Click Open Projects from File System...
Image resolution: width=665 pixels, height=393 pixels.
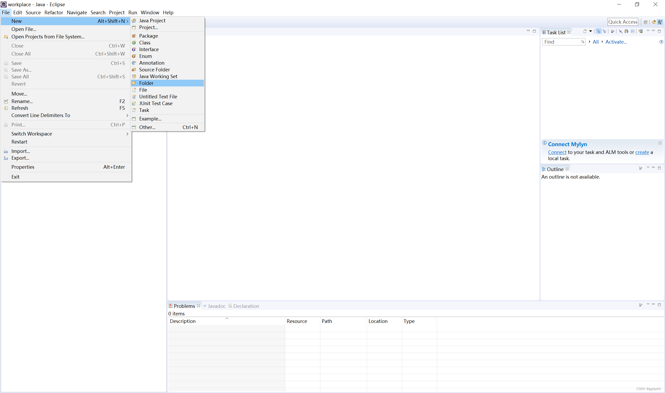(66, 37)
